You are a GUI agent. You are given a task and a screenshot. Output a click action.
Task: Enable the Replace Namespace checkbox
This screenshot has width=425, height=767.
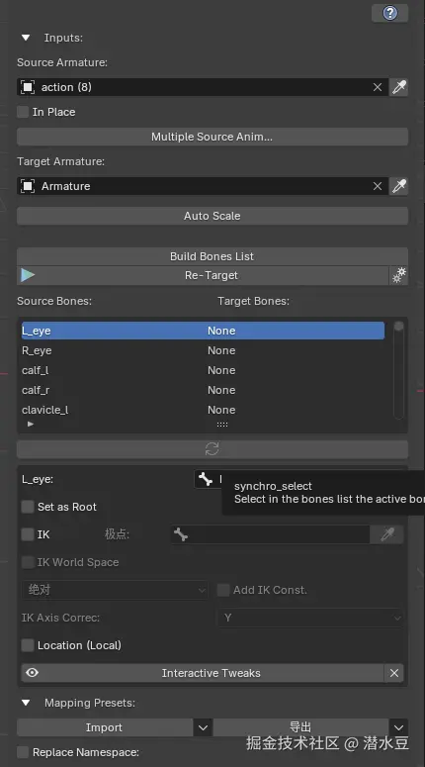tap(23, 752)
